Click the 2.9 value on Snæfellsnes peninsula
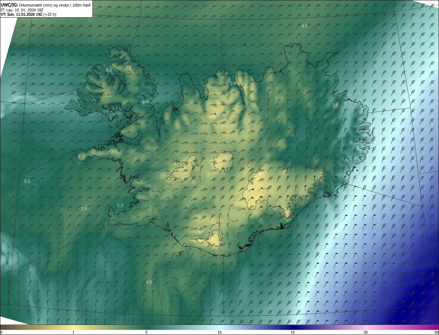 (114, 151)
